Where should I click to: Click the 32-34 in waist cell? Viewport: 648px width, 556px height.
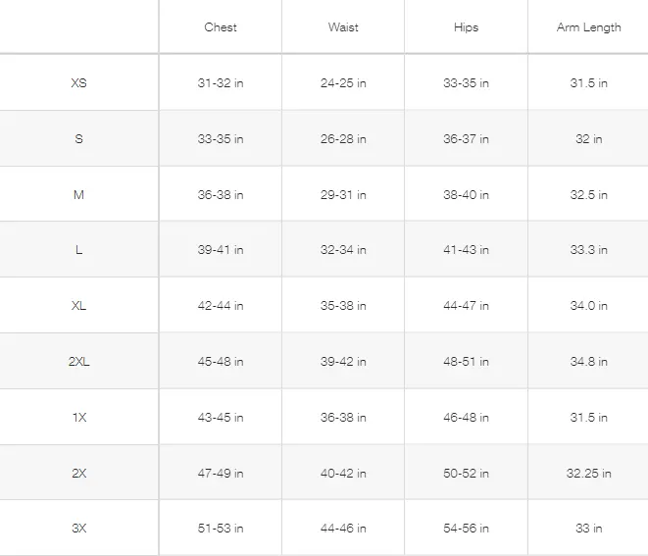point(343,250)
